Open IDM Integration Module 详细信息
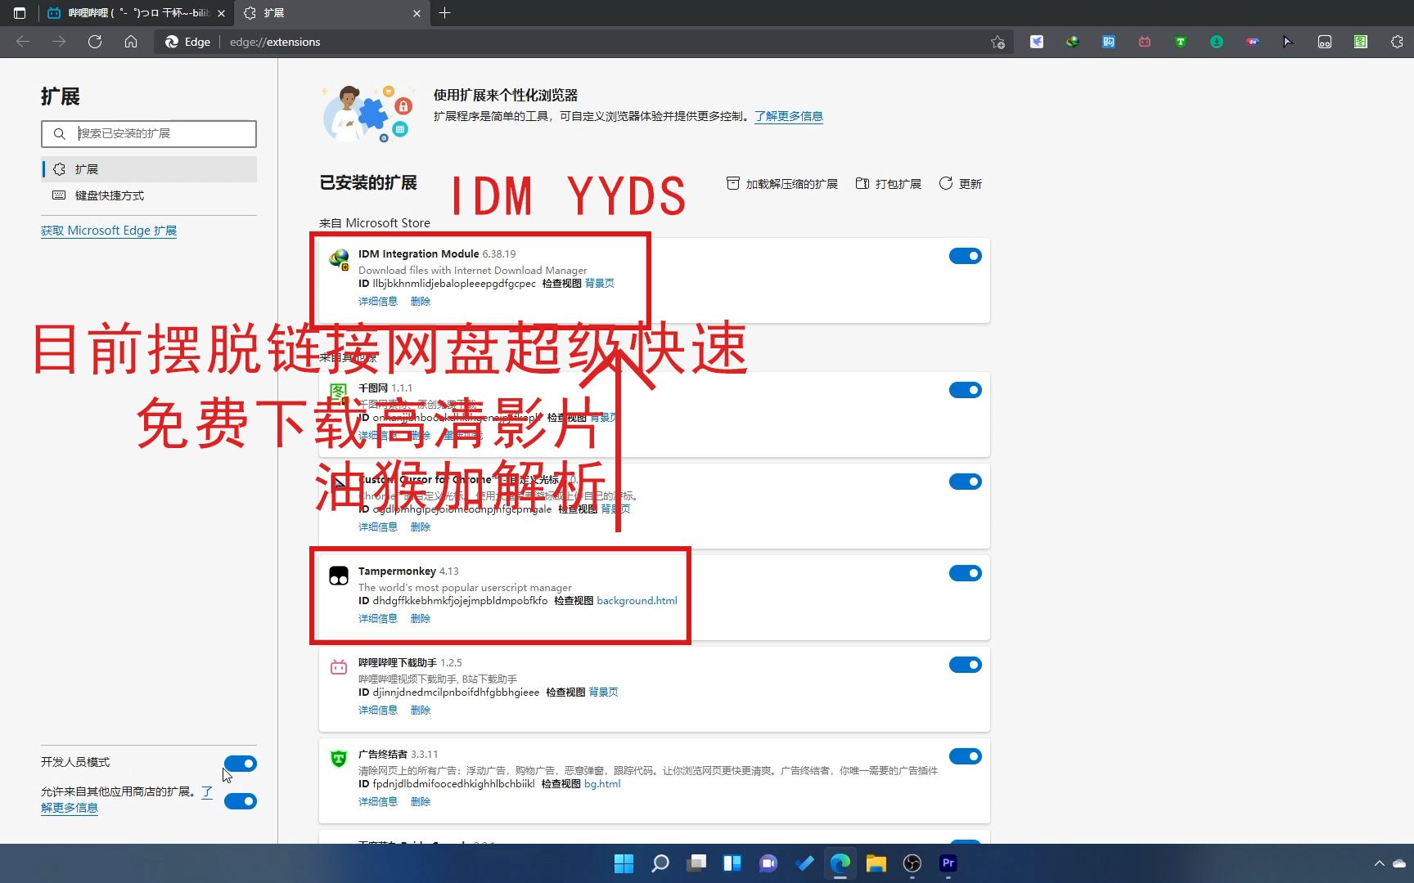This screenshot has height=883, width=1414. point(378,302)
